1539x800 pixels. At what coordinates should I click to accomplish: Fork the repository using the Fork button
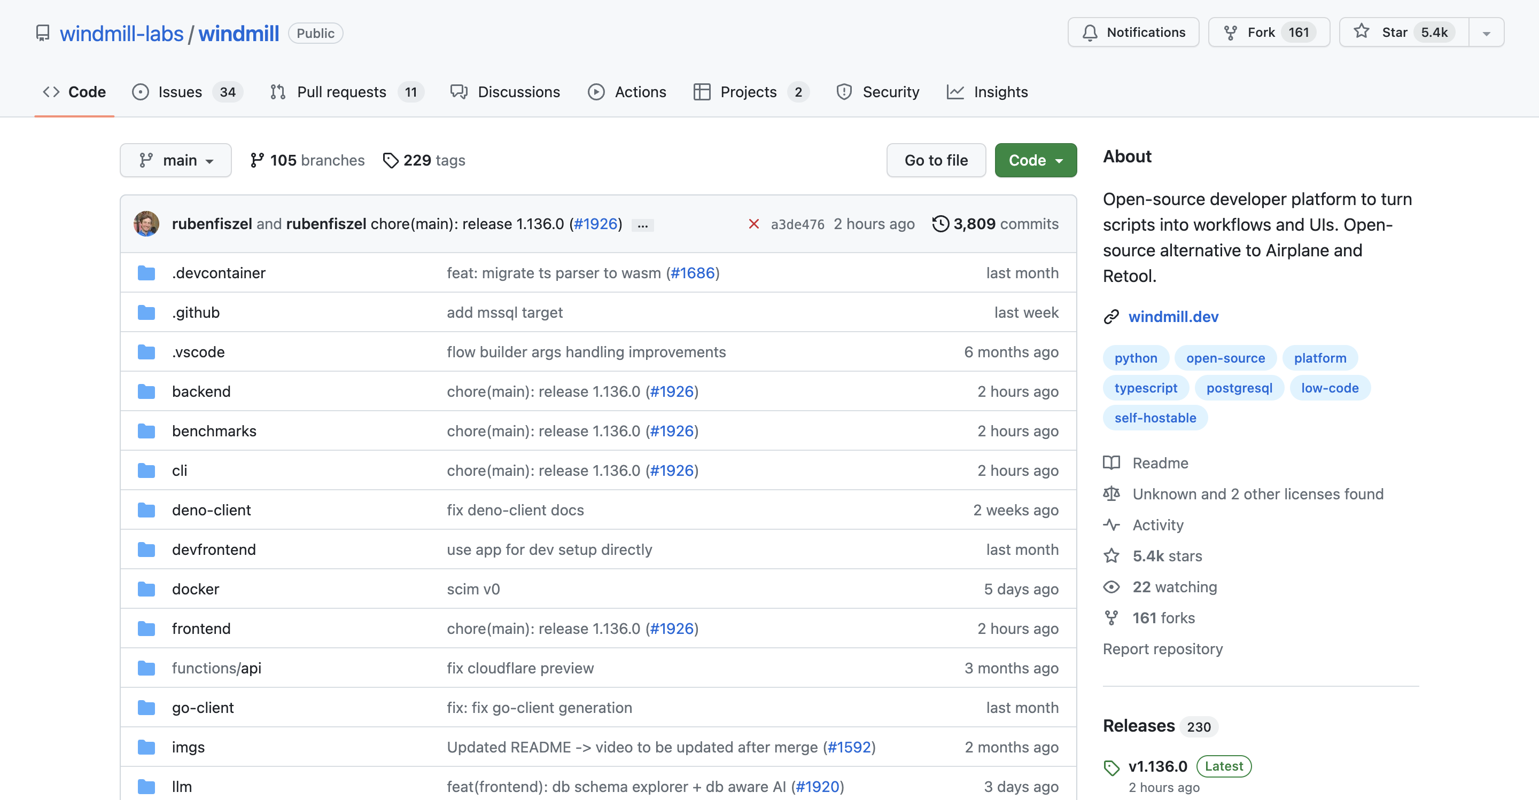[1269, 32]
